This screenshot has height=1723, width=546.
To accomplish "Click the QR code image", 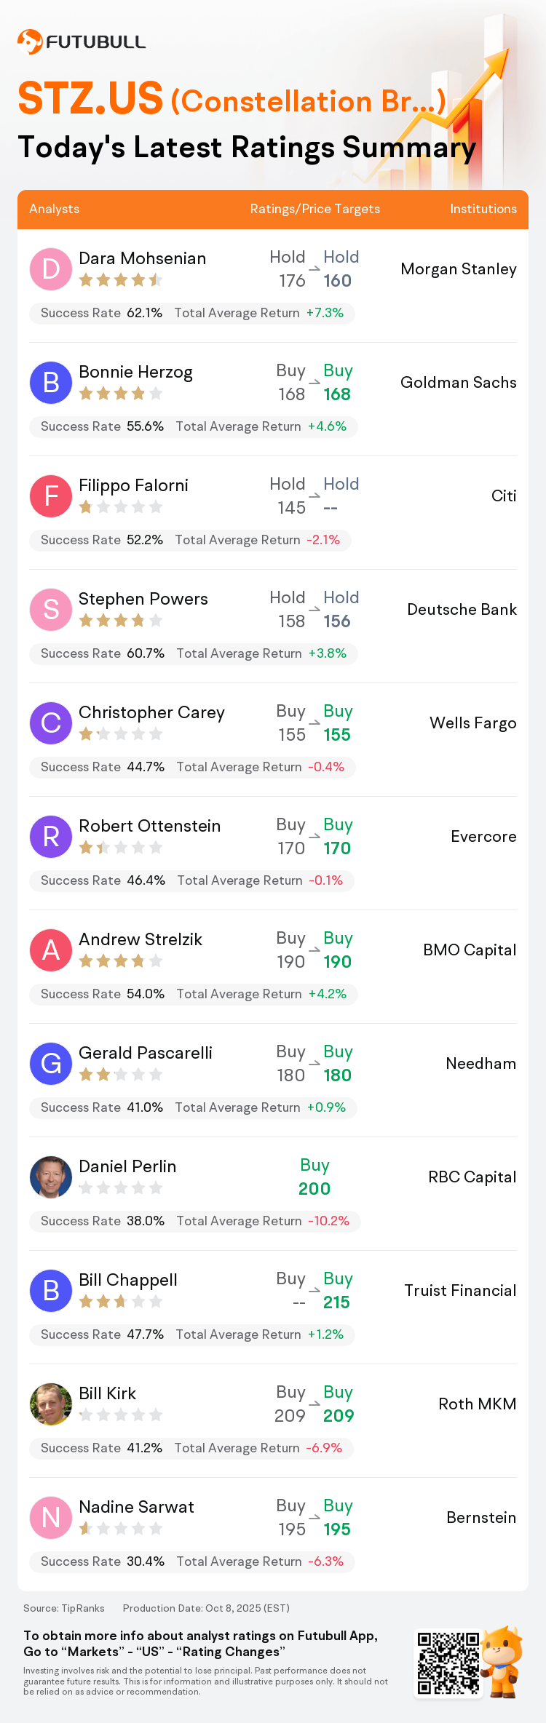I will 448,1663.
